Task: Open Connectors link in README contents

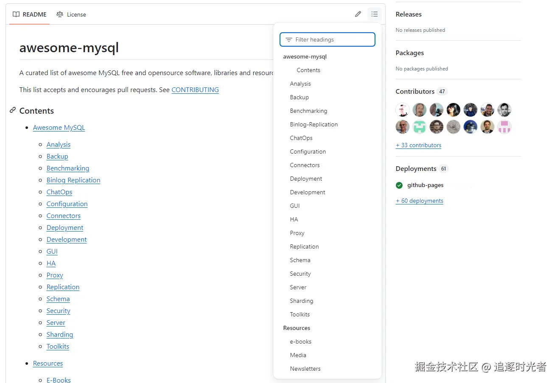Action: [64, 216]
